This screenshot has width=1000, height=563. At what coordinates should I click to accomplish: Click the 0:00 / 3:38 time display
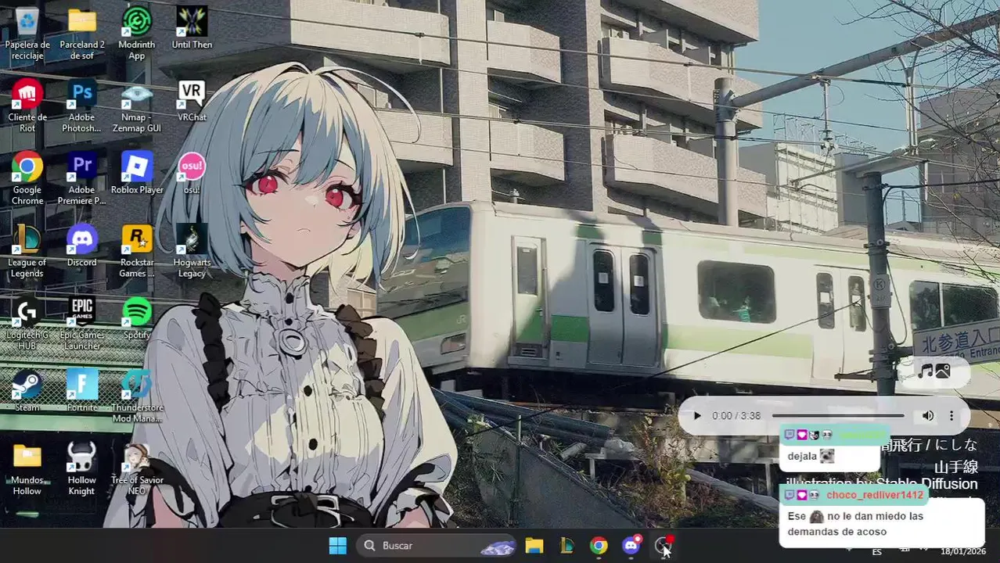[x=736, y=416]
